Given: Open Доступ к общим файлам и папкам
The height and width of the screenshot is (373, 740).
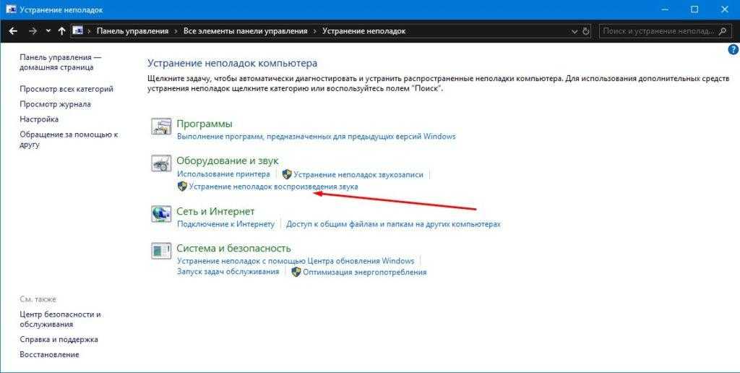Looking at the screenshot, I should (393, 224).
